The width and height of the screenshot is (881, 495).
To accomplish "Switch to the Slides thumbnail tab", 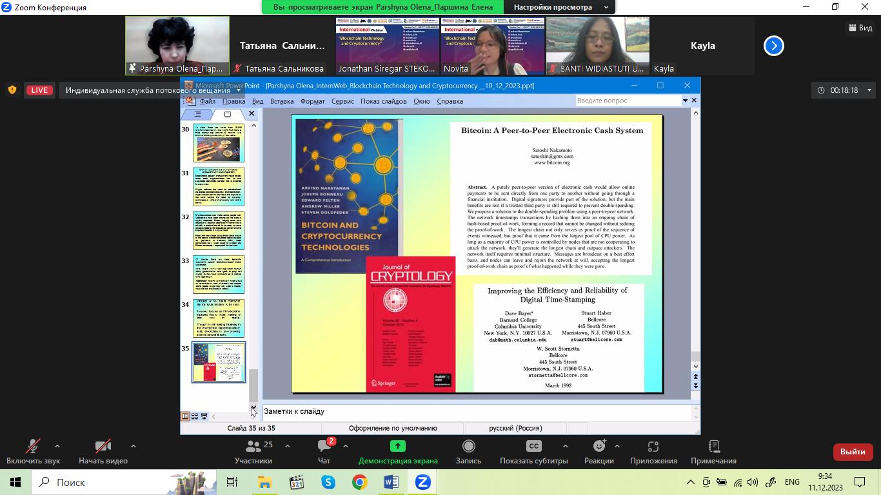I will [x=227, y=114].
